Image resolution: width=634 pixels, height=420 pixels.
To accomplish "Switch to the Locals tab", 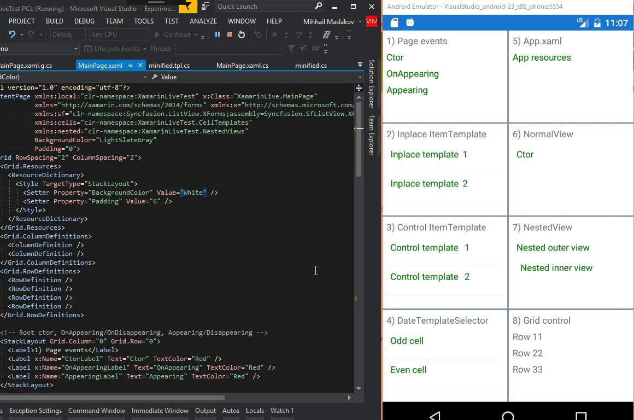I will coord(255,410).
